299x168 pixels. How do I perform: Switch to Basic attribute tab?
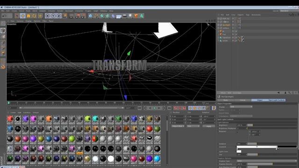226,100
